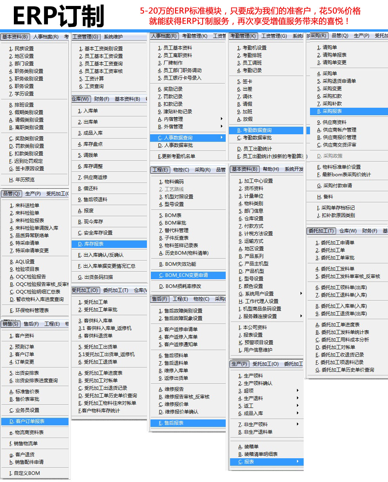Select 售后报表 in the after-sales menu

pos(174,423)
